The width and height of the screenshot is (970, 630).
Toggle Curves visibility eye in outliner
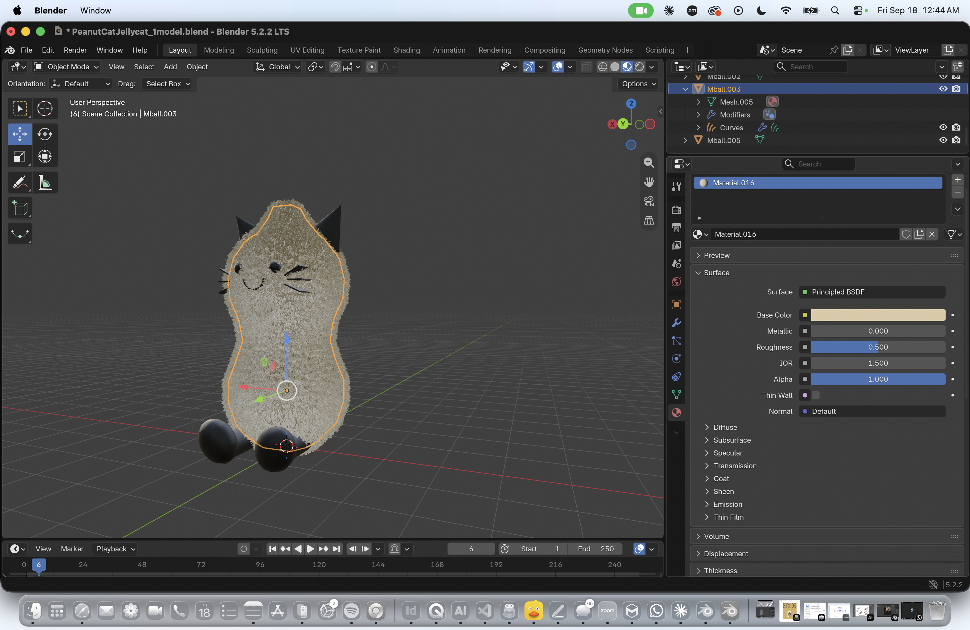(943, 127)
